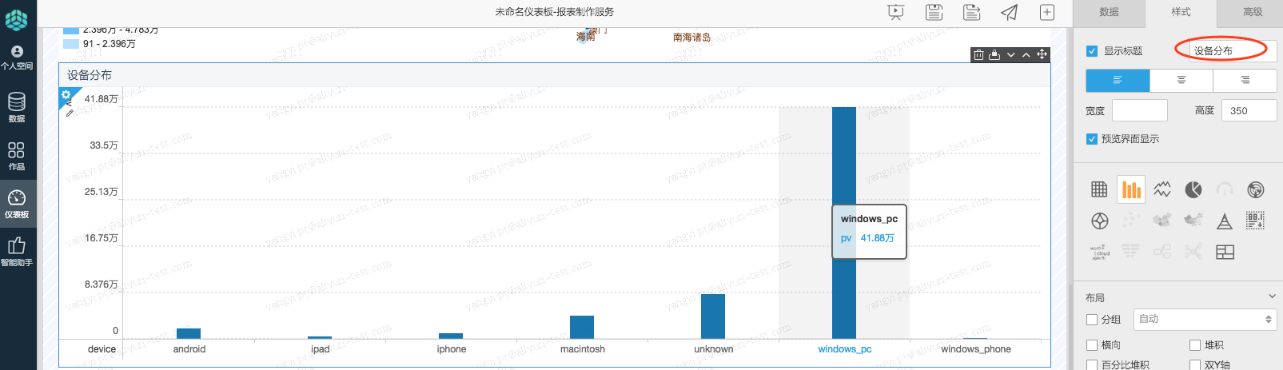The width and height of the screenshot is (1283, 370).
Task: Click the Quick BI logo at top-left
Action: tap(17, 19)
